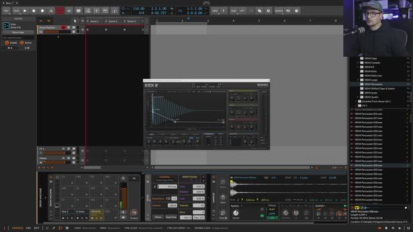Click the Echo device icon in inspector
This screenshot has width=413, height=232.
pyautogui.click(x=6, y=26)
